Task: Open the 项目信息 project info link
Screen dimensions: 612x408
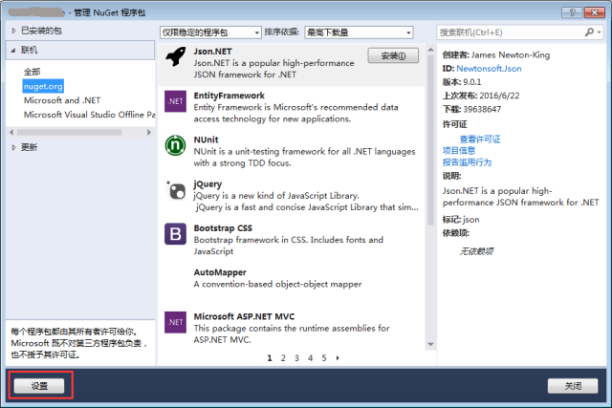Action: [x=459, y=151]
